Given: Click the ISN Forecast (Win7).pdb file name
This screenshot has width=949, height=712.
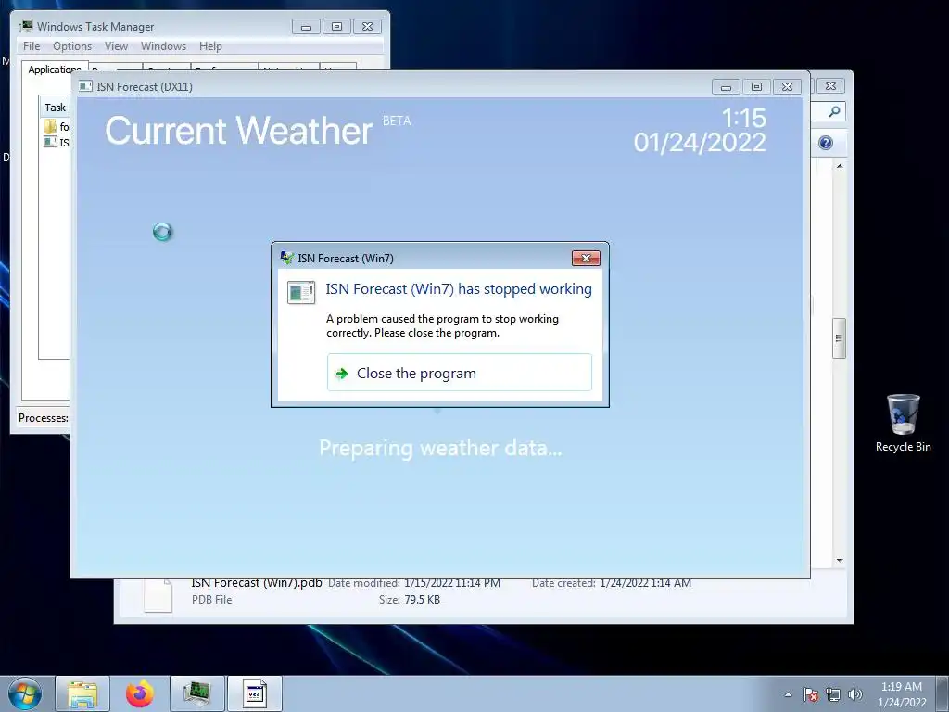Looking at the screenshot, I should coord(257,583).
